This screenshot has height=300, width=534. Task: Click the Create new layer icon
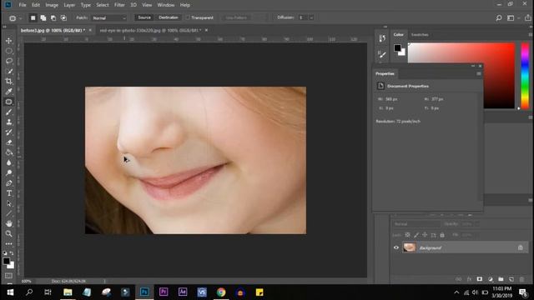click(511, 279)
